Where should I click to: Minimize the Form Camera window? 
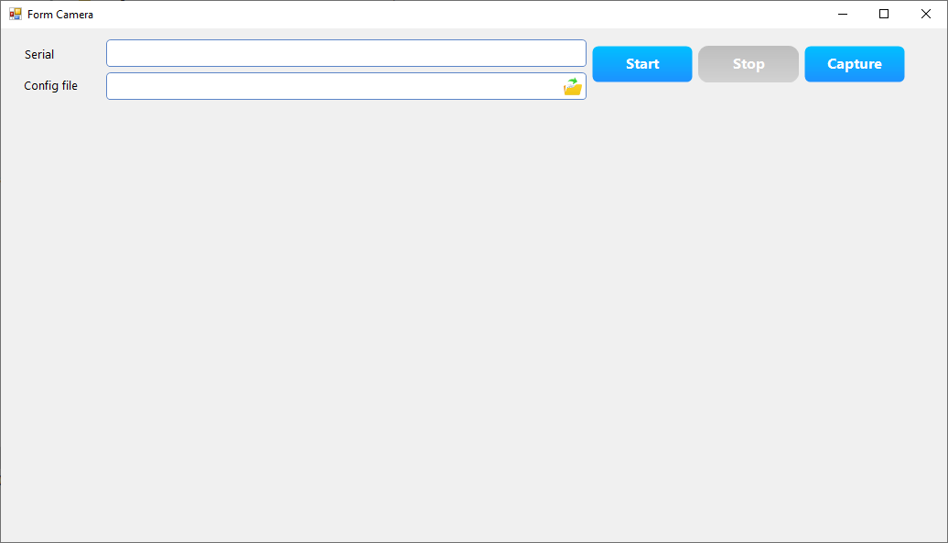pyautogui.click(x=842, y=14)
